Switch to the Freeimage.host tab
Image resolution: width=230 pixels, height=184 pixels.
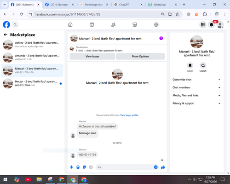[93, 5]
